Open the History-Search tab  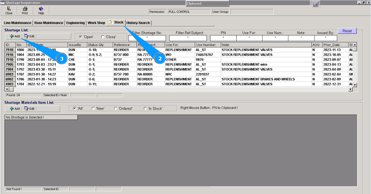click(138, 23)
